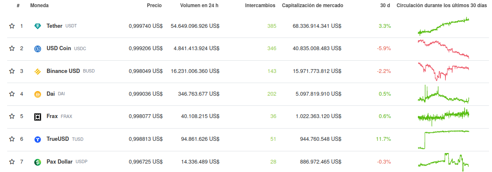492x172 pixels.
Task: Sort by the Precio column header
Action: (x=154, y=5)
